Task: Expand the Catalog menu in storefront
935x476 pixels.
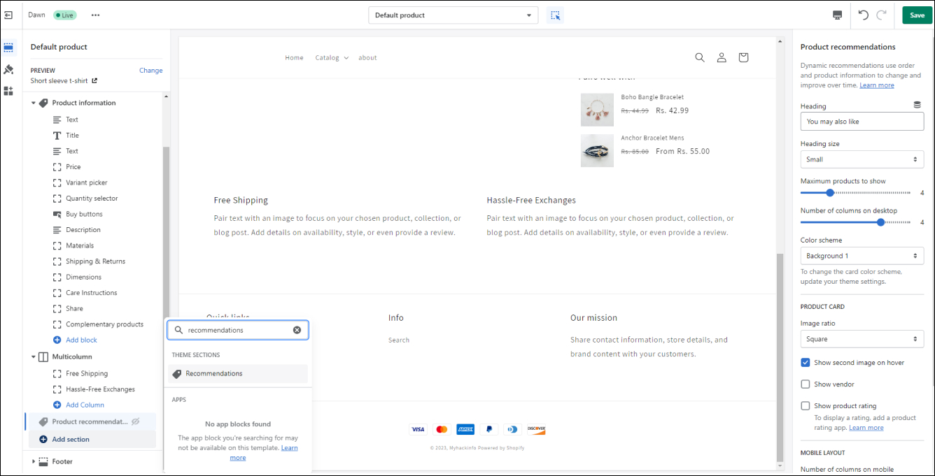Action: [x=332, y=57]
